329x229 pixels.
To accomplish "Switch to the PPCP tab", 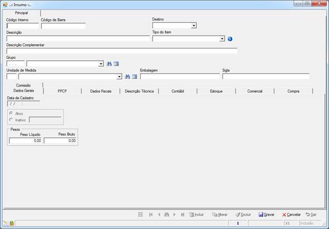I will point(62,91).
